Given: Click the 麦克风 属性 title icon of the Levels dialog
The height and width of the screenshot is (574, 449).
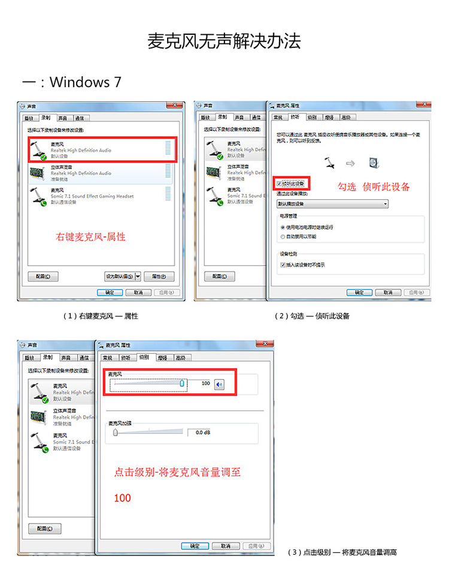Looking at the screenshot, I should click(101, 345).
